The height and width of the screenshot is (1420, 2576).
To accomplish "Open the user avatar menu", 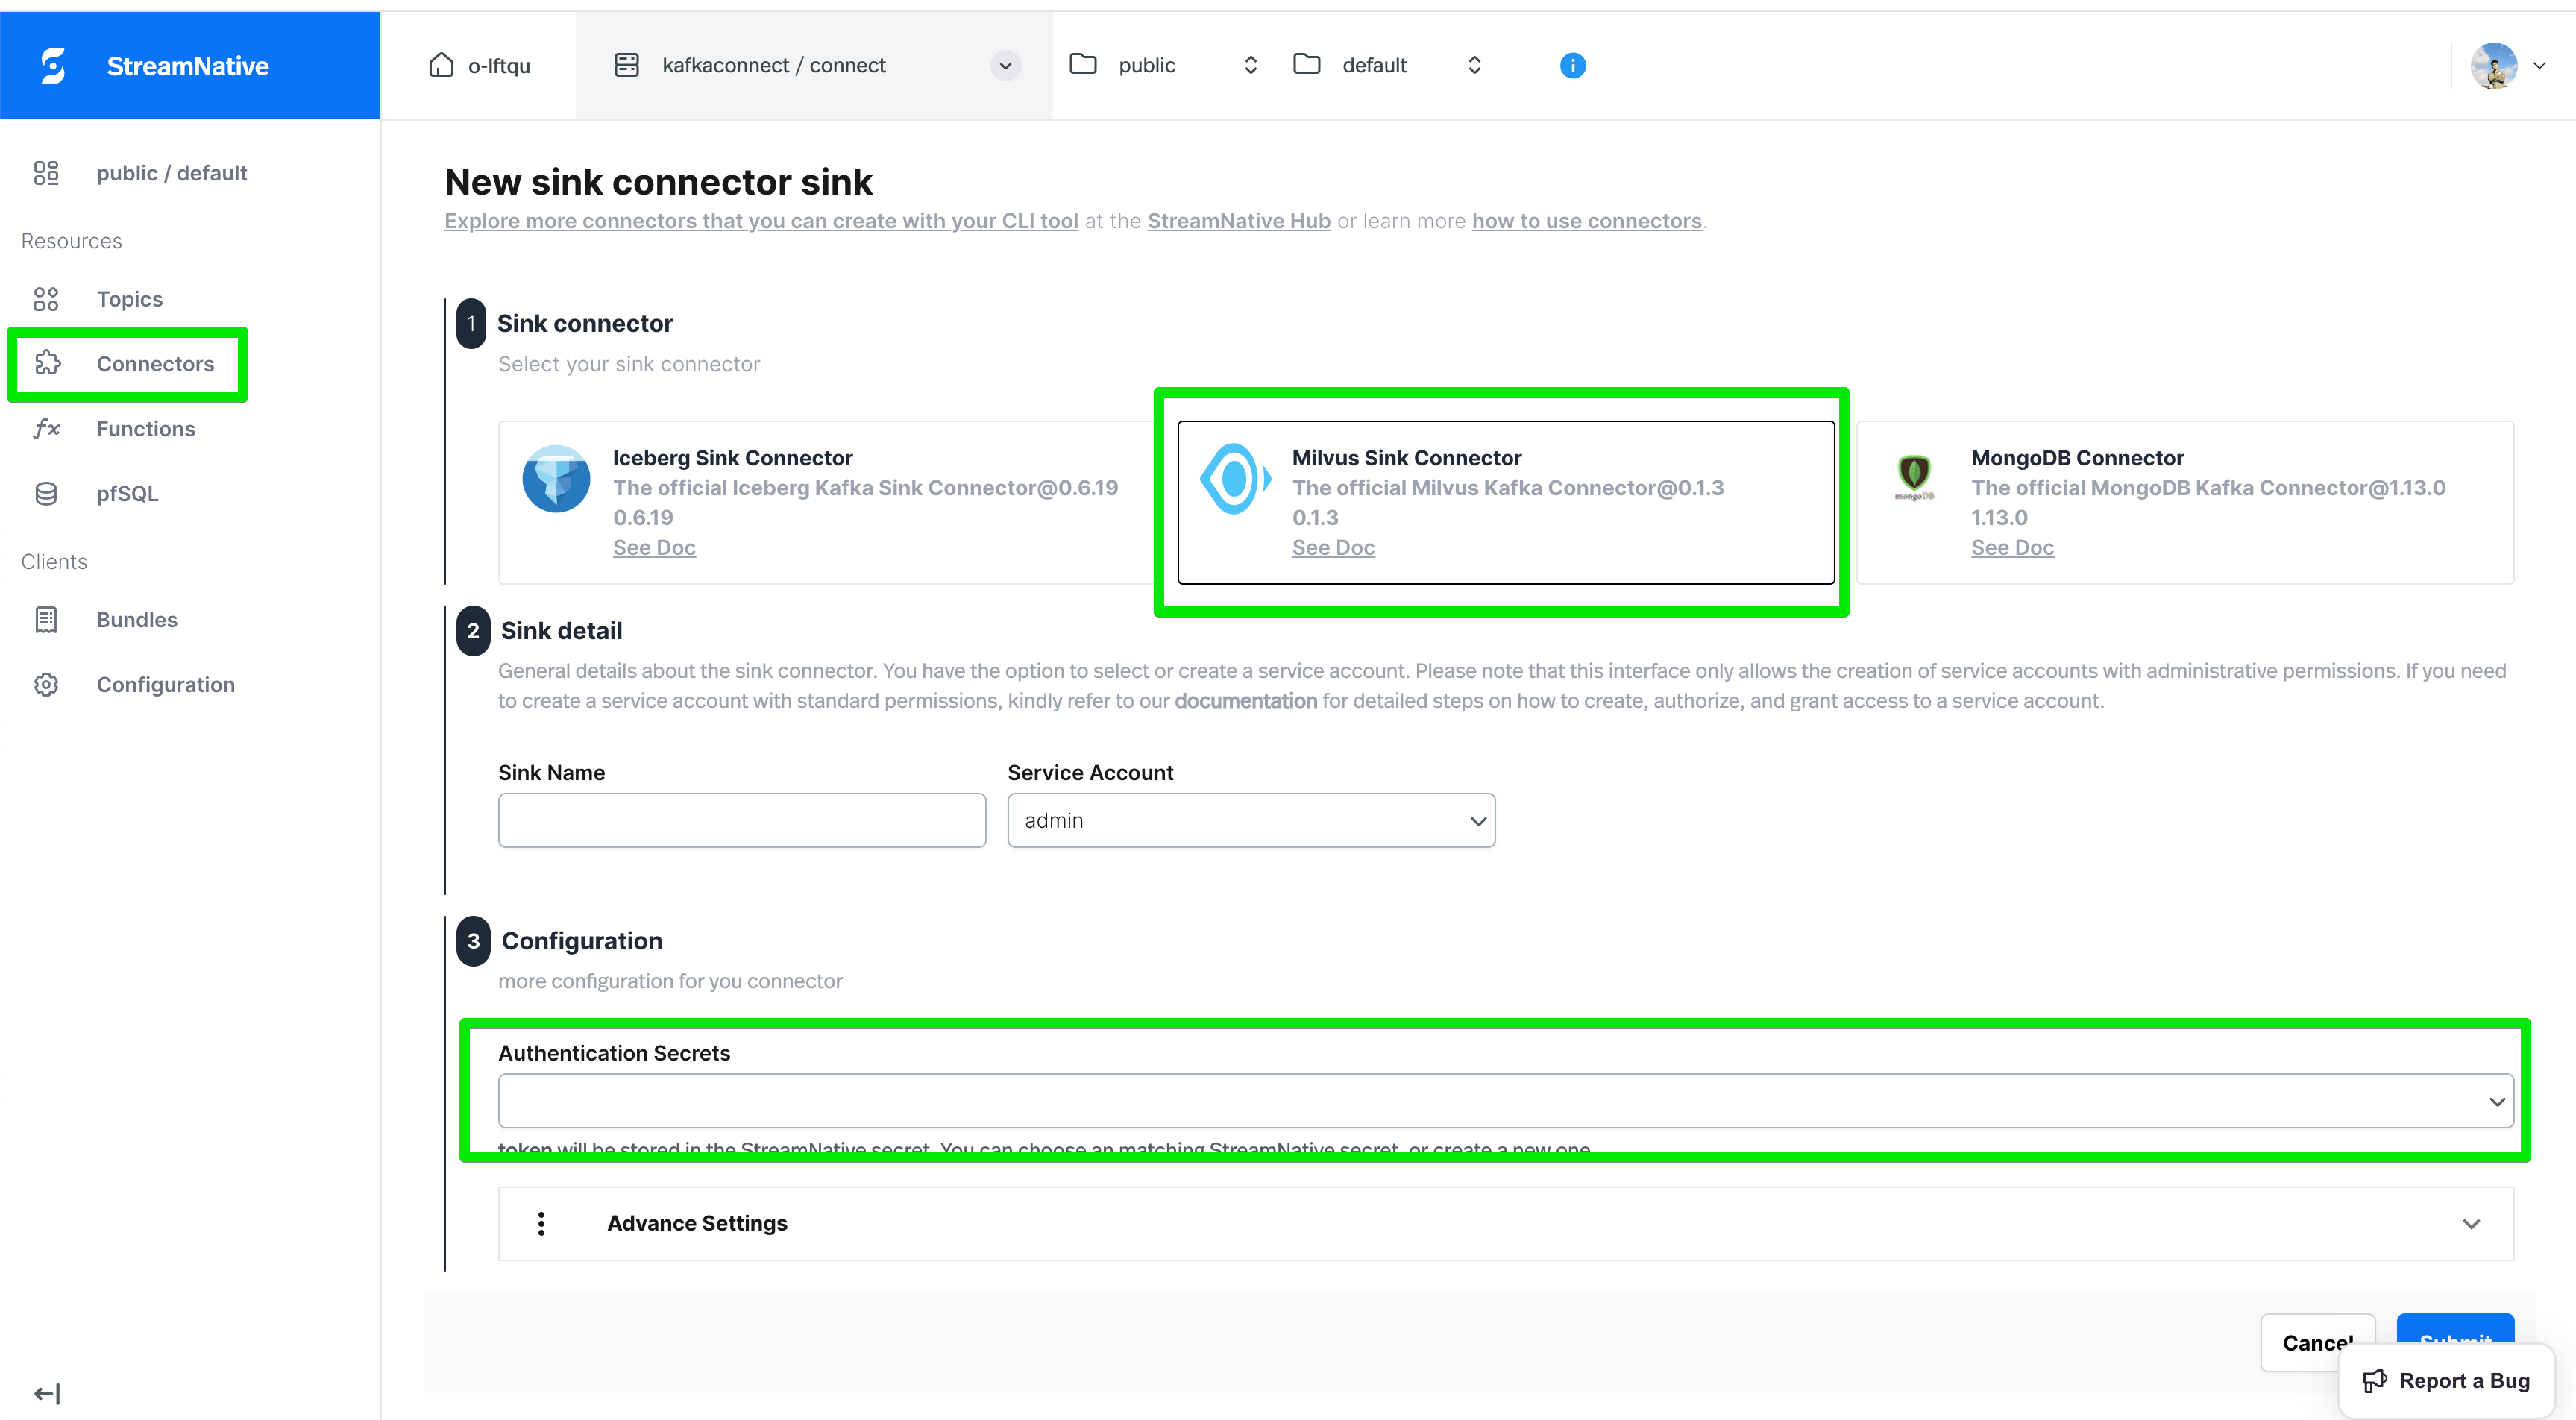I will point(2507,66).
